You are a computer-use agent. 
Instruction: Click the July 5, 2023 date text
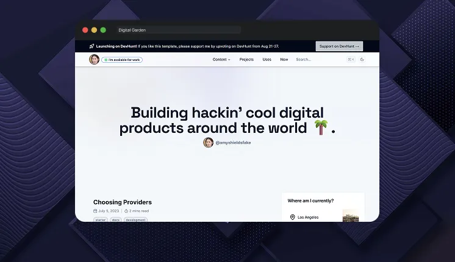(109, 211)
